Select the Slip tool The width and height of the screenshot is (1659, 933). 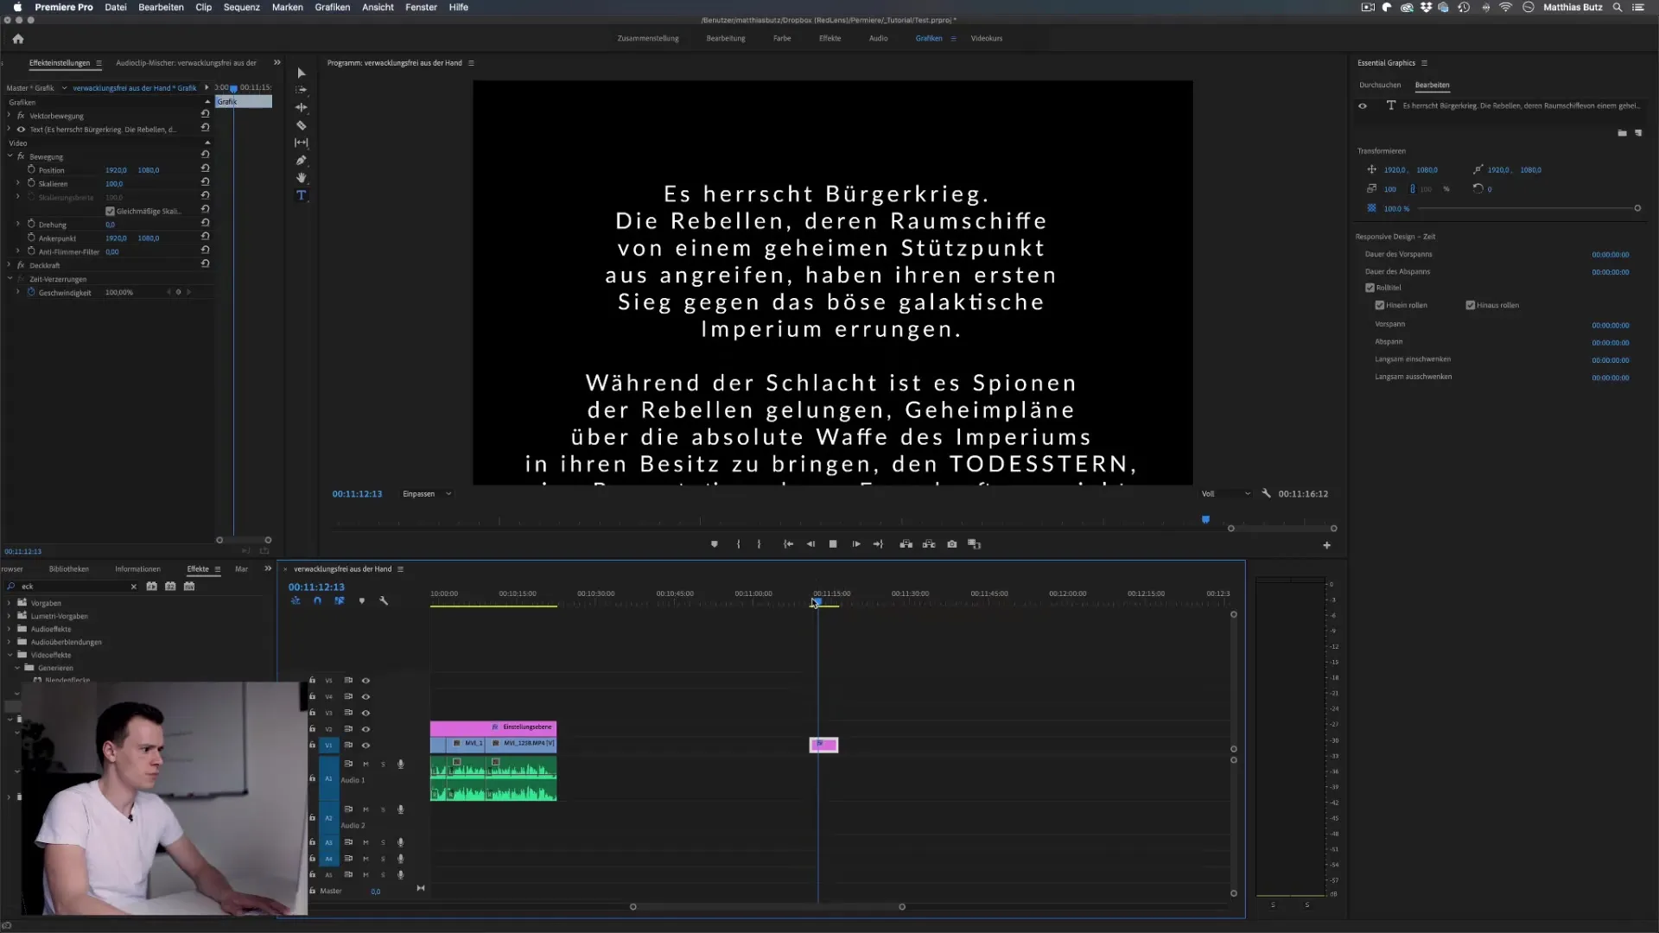301,143
